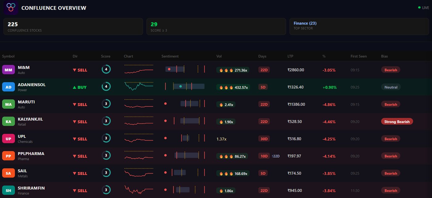Screen dimensions: 432x198
Task: Click the M&M sentiment range bar
Action: [x=185, y=69]
